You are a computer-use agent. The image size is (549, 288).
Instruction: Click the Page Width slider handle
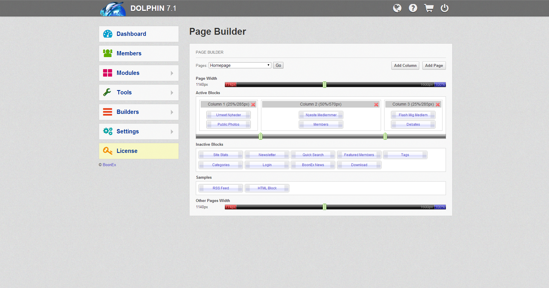coord(324,85)
